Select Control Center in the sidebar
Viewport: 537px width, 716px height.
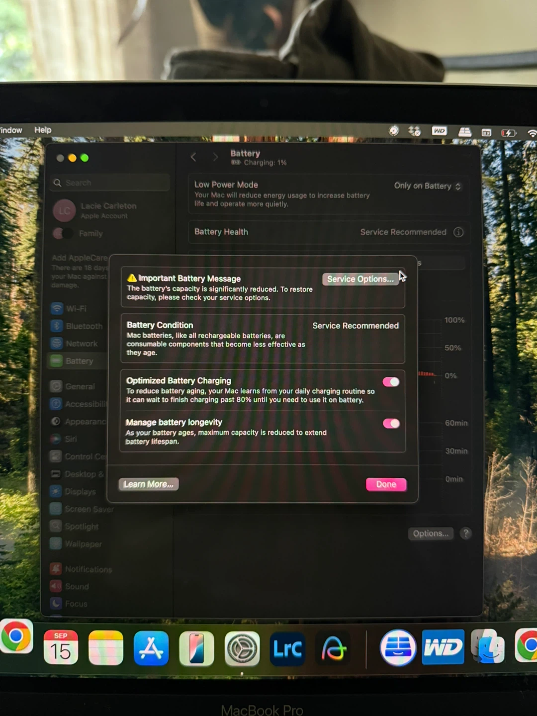[x=79, y=456]
